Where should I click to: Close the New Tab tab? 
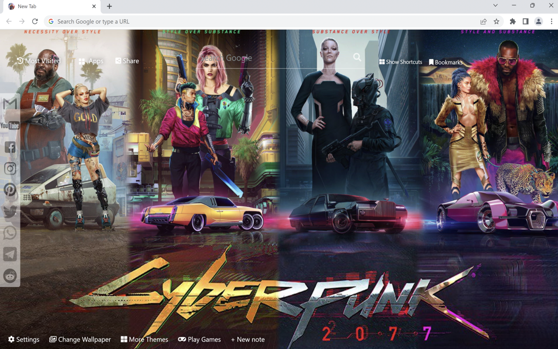click(x=94, y=7)
